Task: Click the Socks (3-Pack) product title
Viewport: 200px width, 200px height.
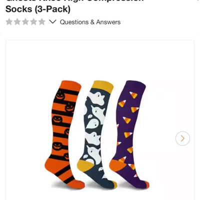Action: click(x=38, y=9)
